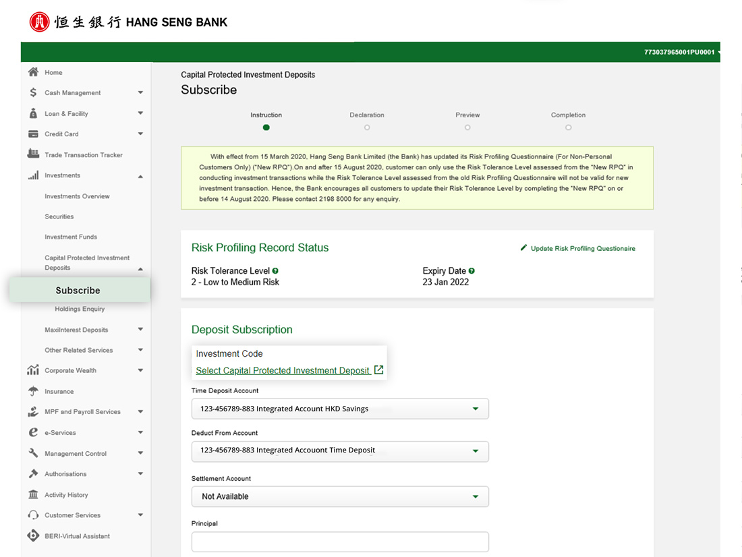This screenshot has height=557, width=742.
Task: Select the Subscribe sidebar item
Action: pyautogui.click(x=80, y=290)
